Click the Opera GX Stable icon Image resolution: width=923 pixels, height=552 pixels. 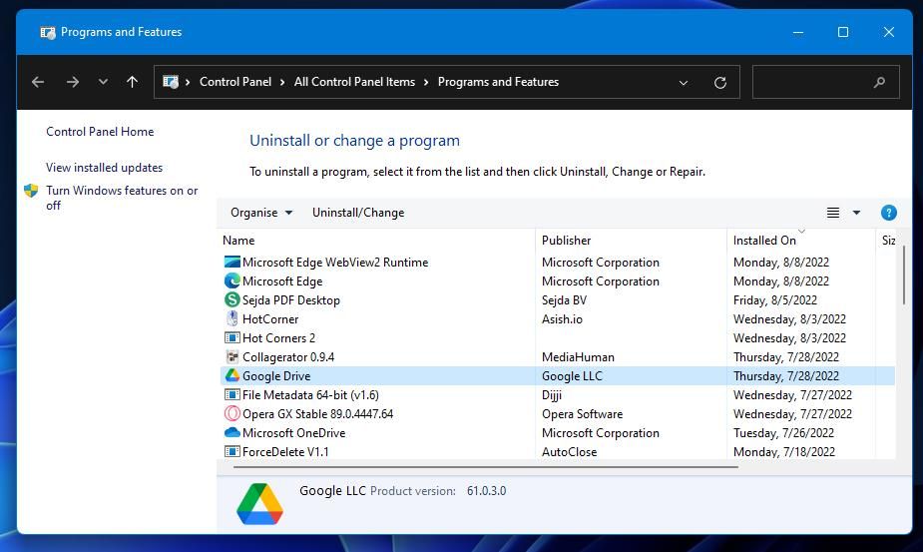click(x=232, y=413)
